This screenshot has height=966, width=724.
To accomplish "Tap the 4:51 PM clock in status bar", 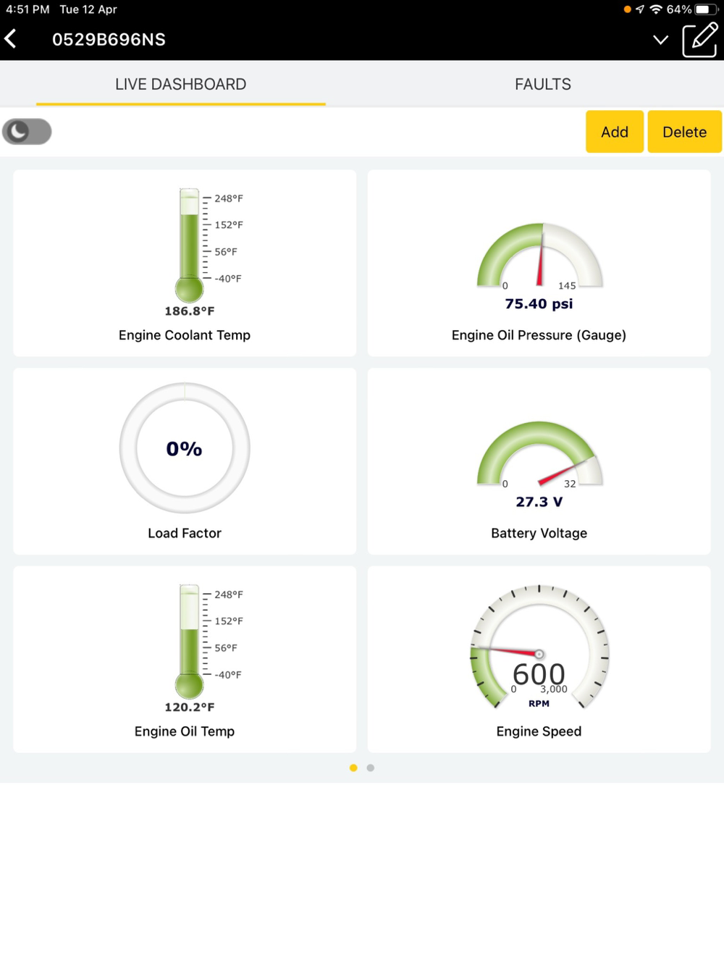I will (28, 9).
